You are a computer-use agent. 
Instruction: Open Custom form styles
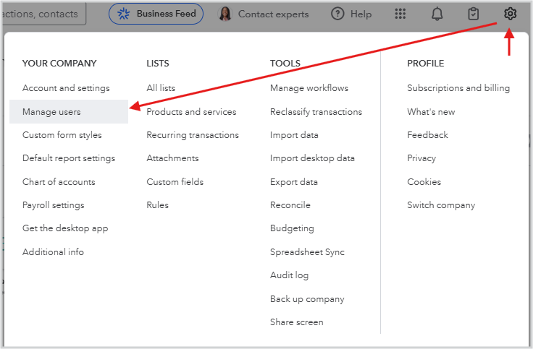pyautogui.click(x=62, y=135)
